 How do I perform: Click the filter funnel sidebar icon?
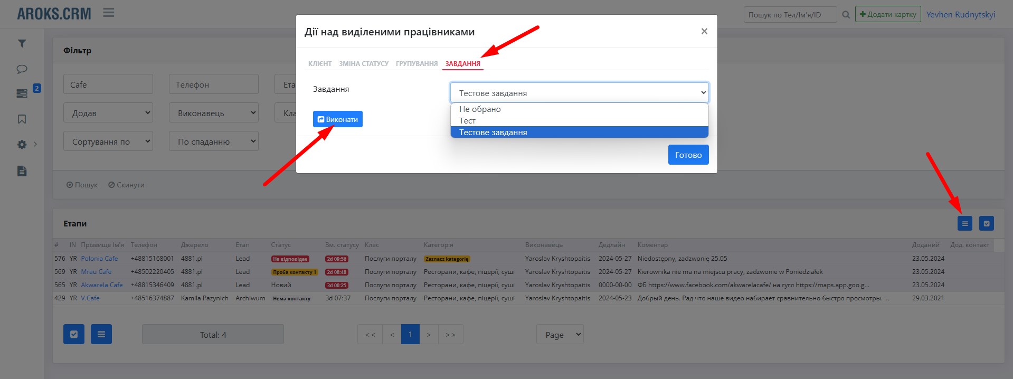[x=22, y=43]
